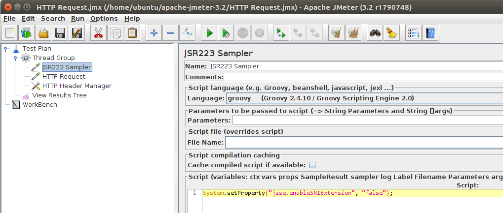503x213 pixels.
Task: Toggle Cache compiled script checkbox
Action: pyautogui.click(x=312, y=165)
